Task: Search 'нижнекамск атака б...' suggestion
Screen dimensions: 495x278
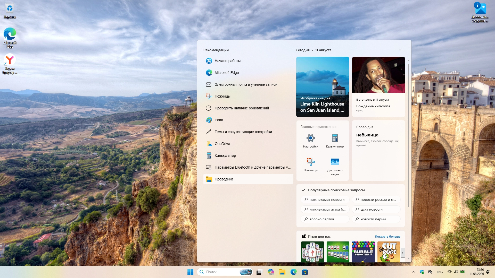Action: [x=325, y=209]
